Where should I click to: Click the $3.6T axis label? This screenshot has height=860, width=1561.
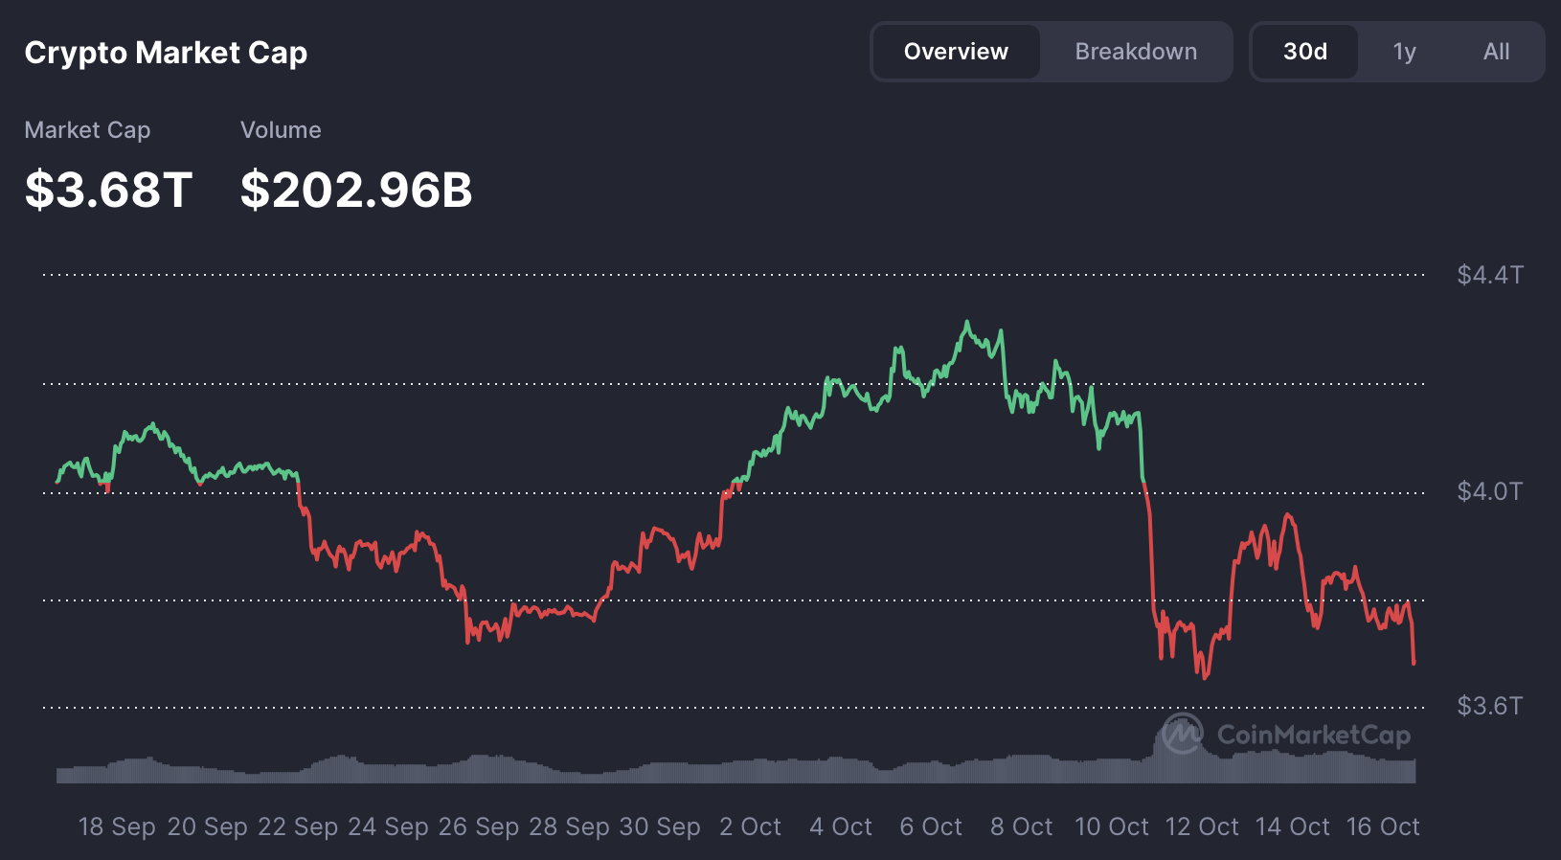[1489, 706]
